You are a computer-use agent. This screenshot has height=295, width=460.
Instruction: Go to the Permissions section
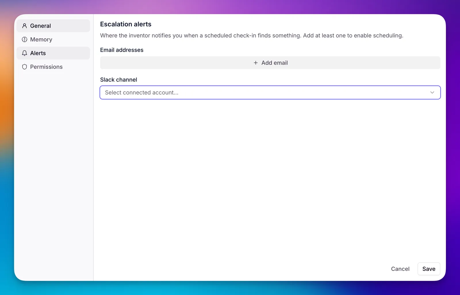[53, 67]
